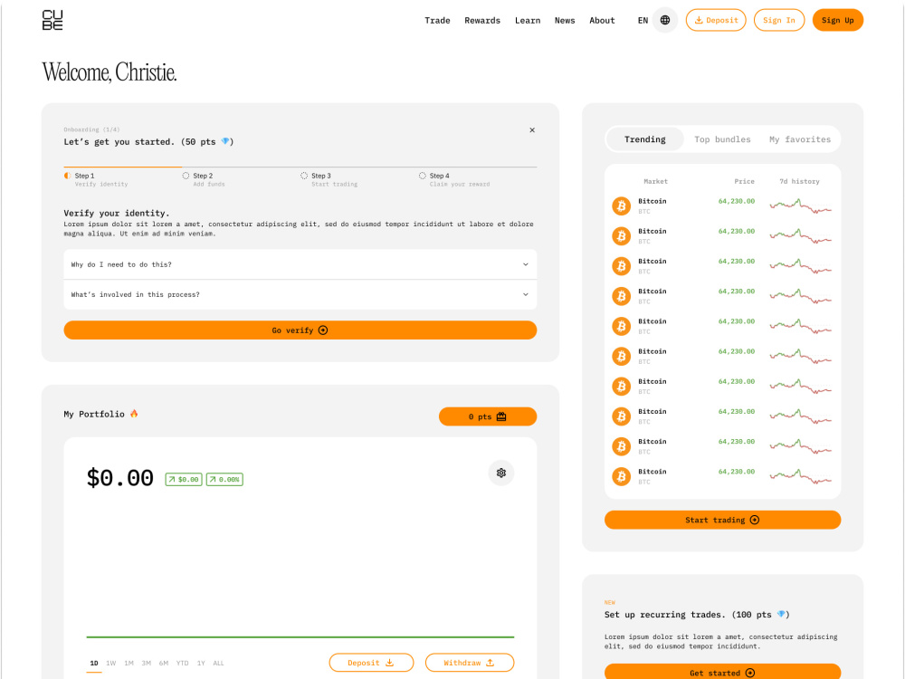Select the 6M chart range
The width and height of the screenshot is (905, 679).
tap(163, 664)
